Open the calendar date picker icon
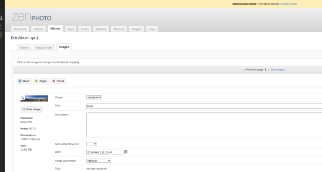The height and width of the screenshot is (172, 322). point(126,152)
